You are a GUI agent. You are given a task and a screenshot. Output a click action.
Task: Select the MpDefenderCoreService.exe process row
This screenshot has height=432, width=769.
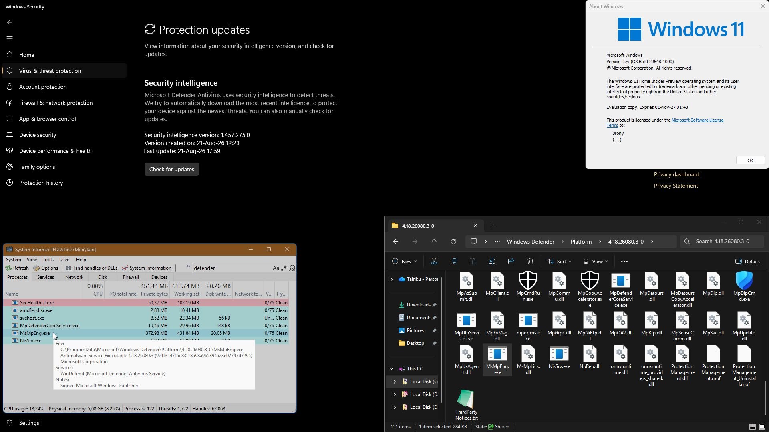click(x=146, y=326)
